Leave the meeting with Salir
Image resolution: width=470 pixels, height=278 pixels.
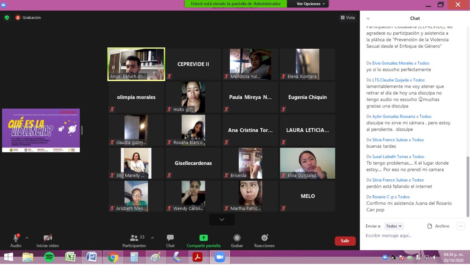(345, 241)
